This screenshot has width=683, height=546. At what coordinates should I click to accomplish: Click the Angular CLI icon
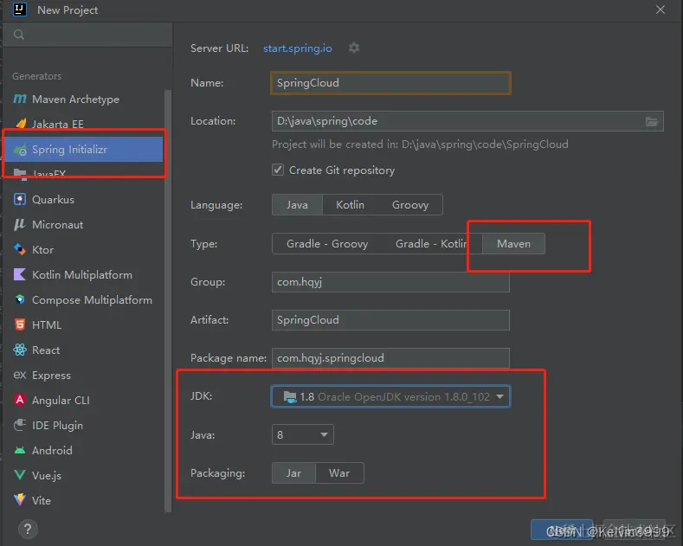point(20,400)
